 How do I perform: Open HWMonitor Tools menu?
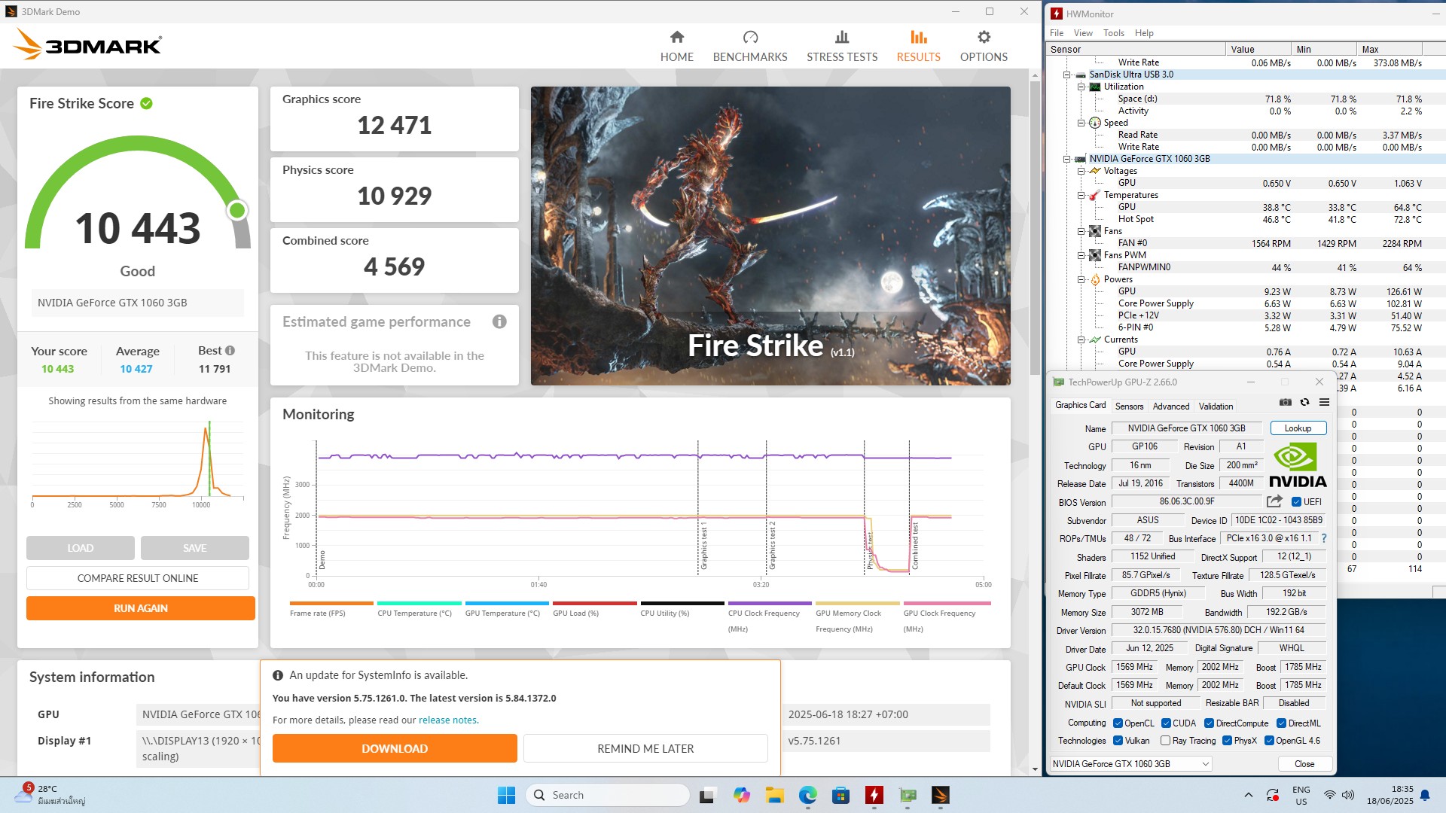[x=1114, y=33]
